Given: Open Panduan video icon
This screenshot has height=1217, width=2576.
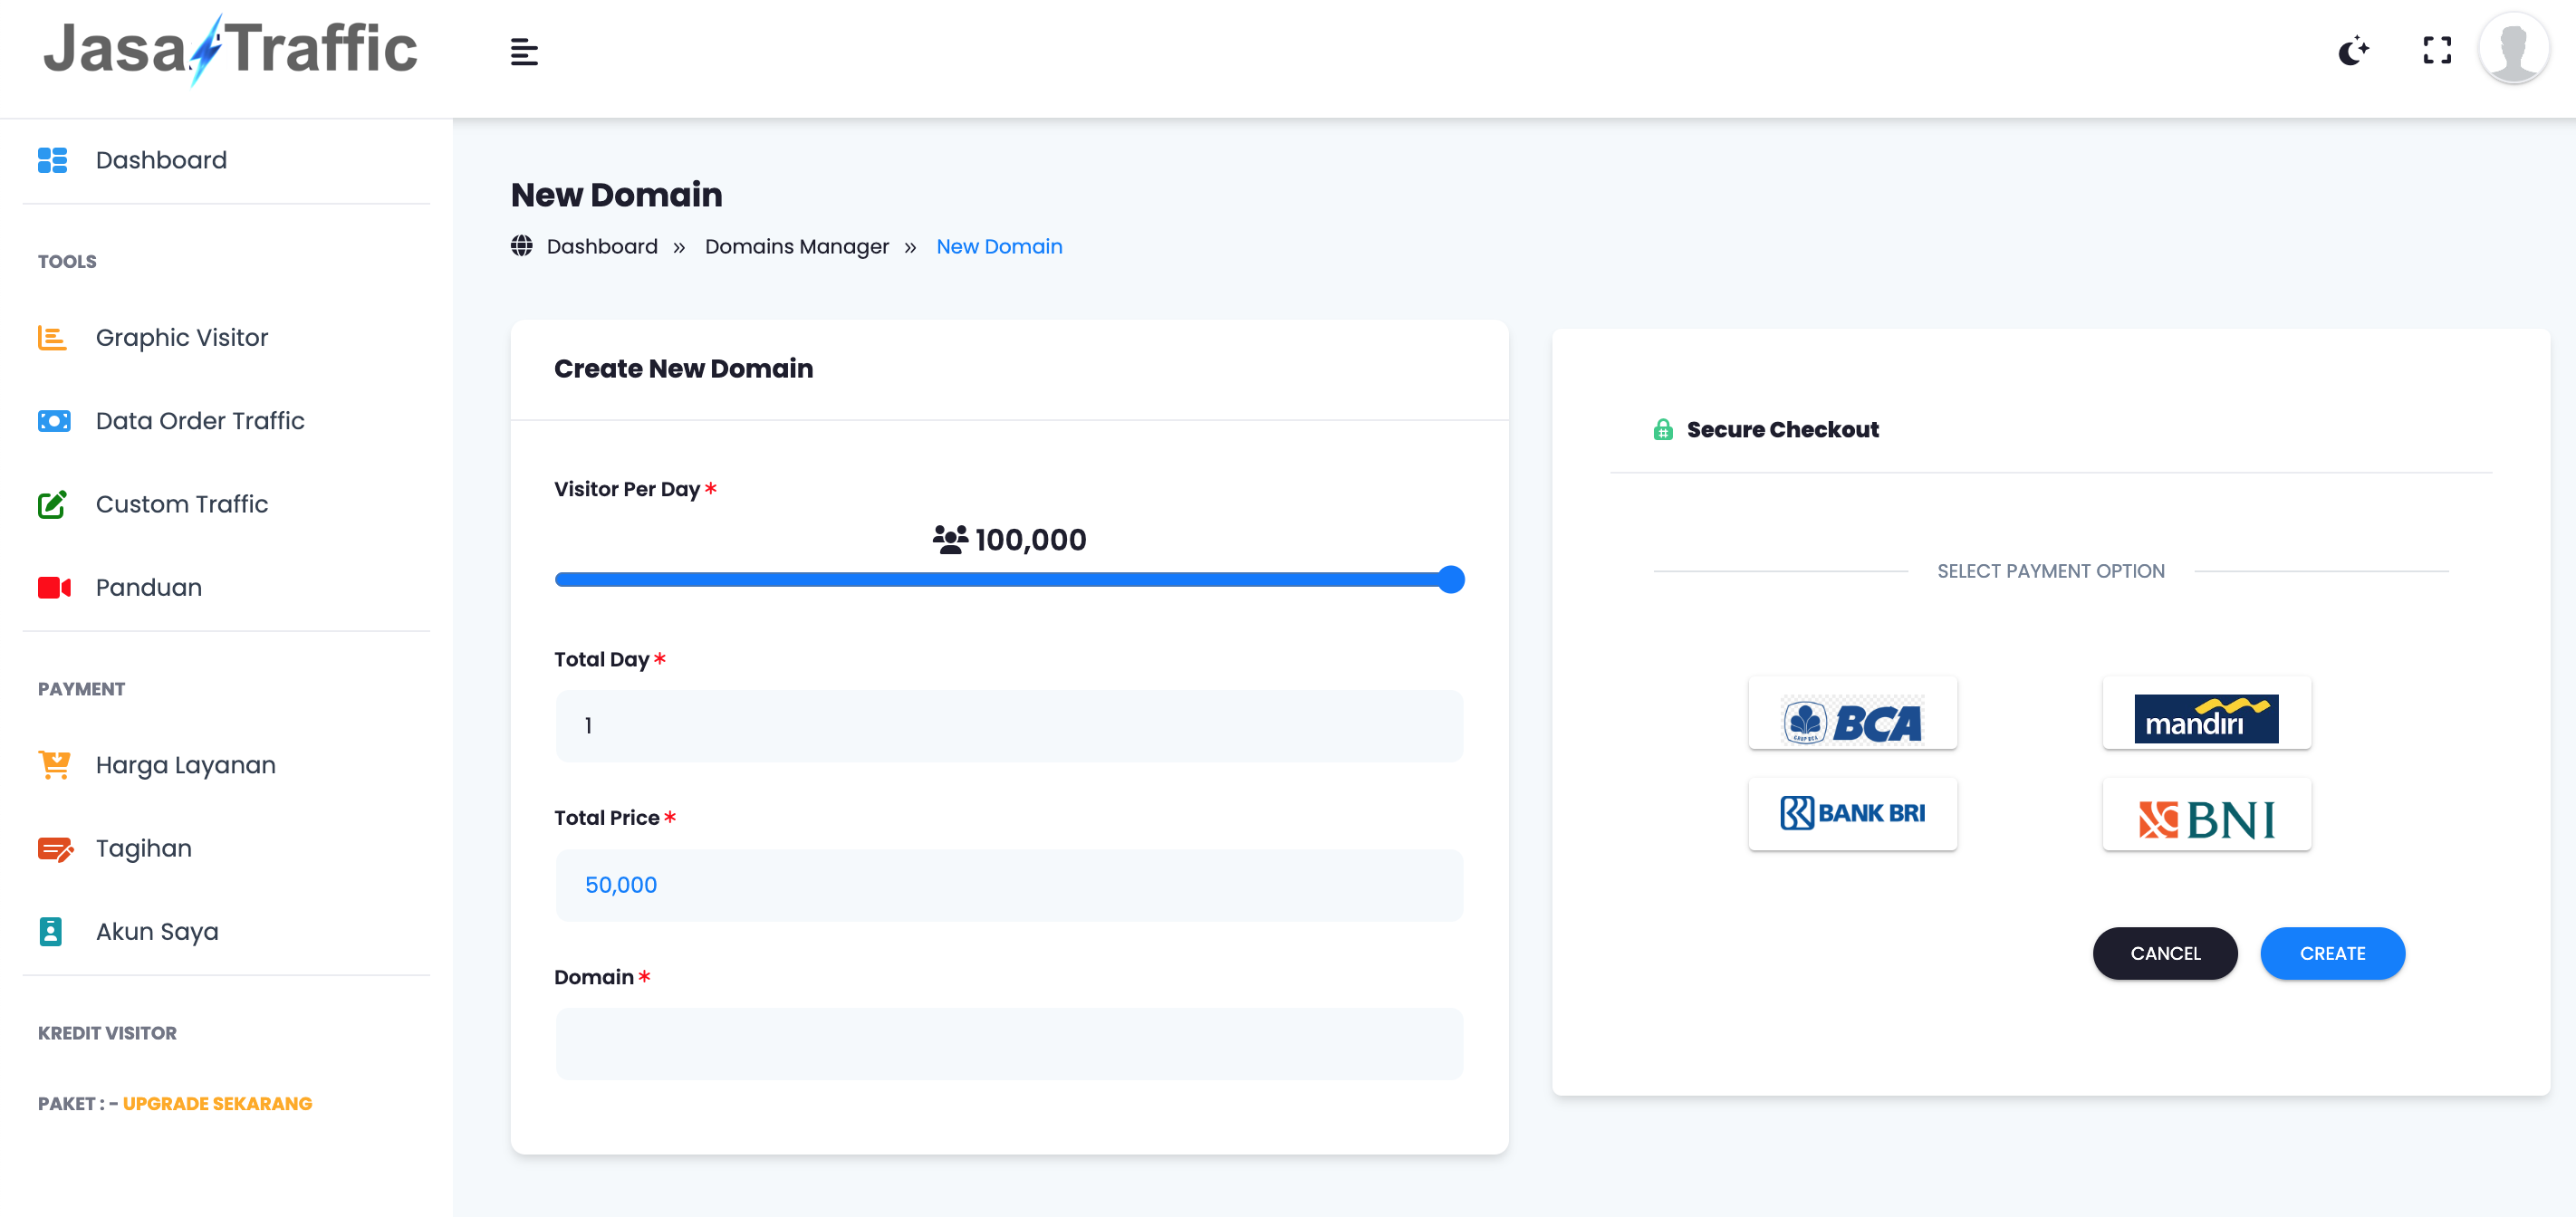Looking at the screenshot, I should (54, 587).
